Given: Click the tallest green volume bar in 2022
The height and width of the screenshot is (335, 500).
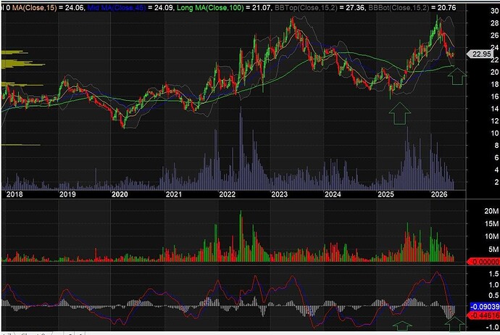Looking at the screenshot, I should [241, 236].
